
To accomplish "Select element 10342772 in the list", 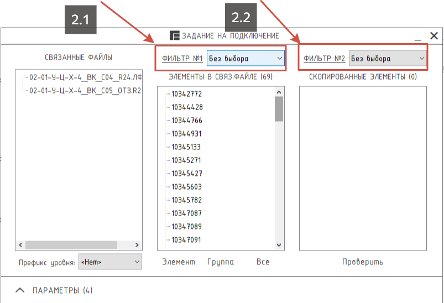I will (x=186, y=94).
